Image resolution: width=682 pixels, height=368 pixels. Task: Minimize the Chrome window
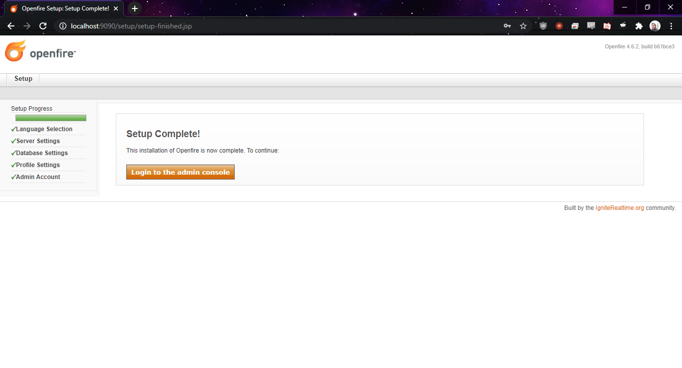[x=625, y=7]
